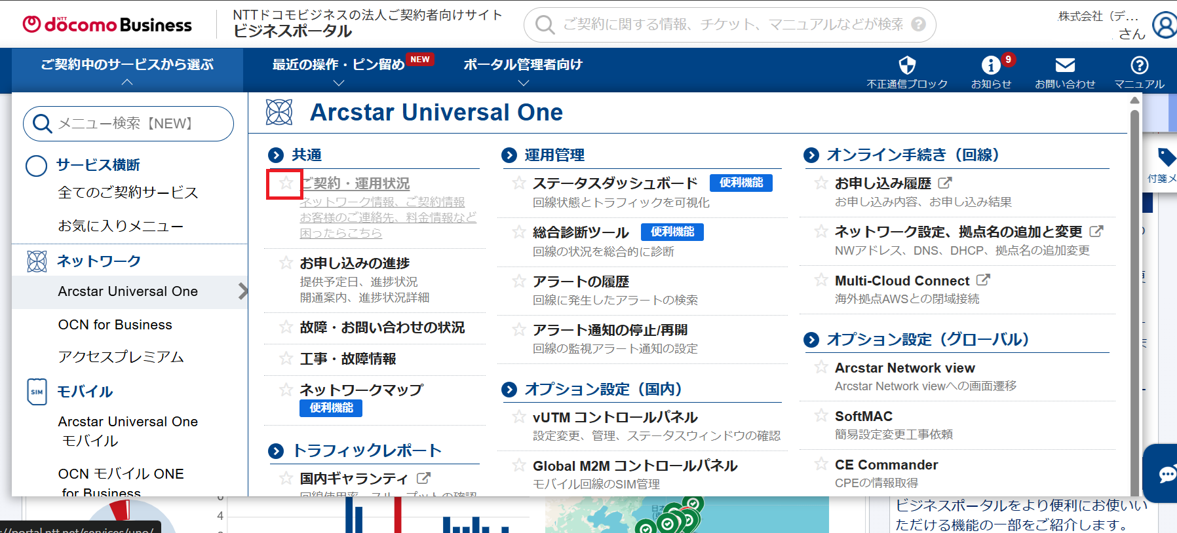
Task: Click the お問い合わせ envelope icon
Action: pyautogui.click(x=1065, y=65)
